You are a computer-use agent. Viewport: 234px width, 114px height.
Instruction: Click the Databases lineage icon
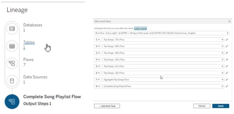point(12,29)
